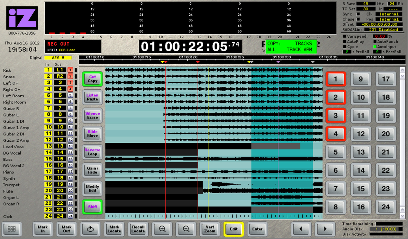408x239 pixels.
Task: Click the Mark In button
Action: [43, 229]
